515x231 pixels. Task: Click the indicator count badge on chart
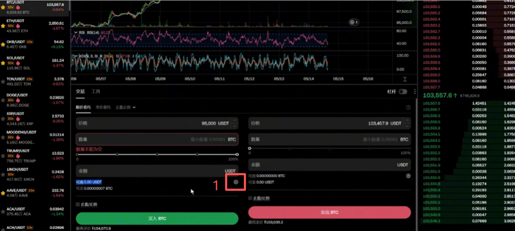pos(354,22)
